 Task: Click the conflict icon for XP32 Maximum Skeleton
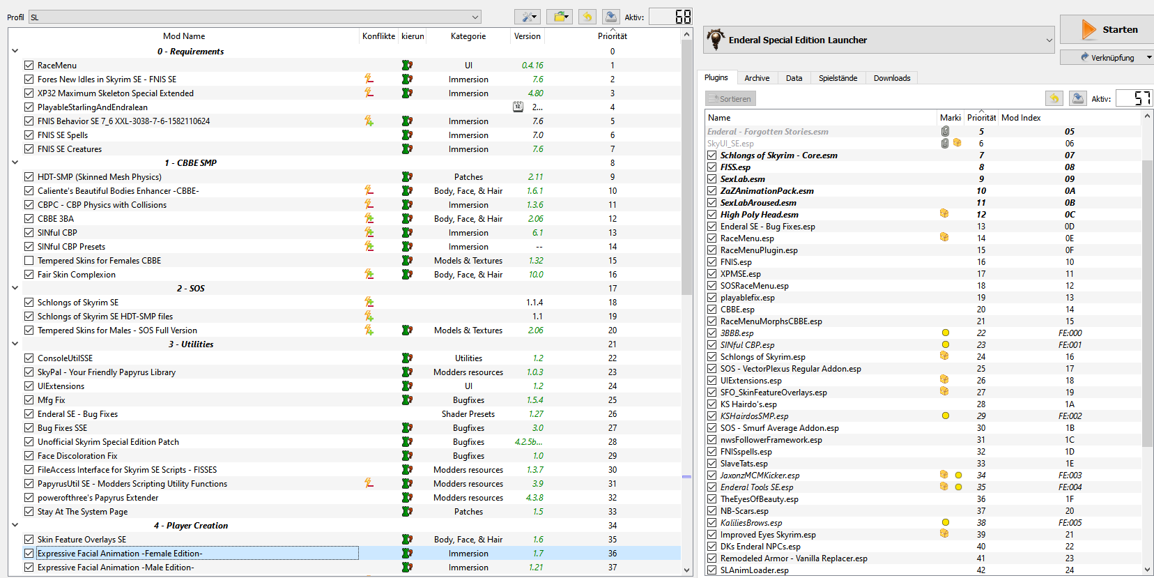point(369,93)
